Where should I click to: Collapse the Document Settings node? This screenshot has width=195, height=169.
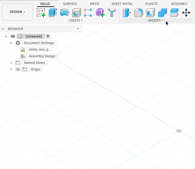coord(11,43)
